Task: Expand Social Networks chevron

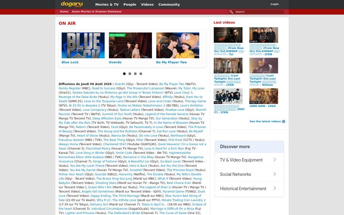Action: point(275,174)
